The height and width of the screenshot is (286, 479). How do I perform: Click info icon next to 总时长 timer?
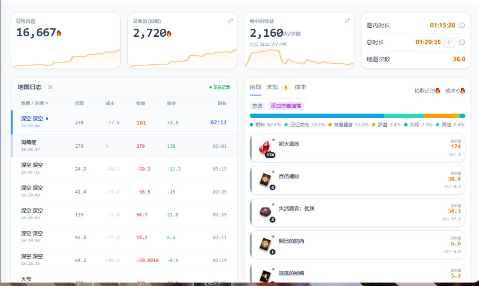(x=462, y=43)
